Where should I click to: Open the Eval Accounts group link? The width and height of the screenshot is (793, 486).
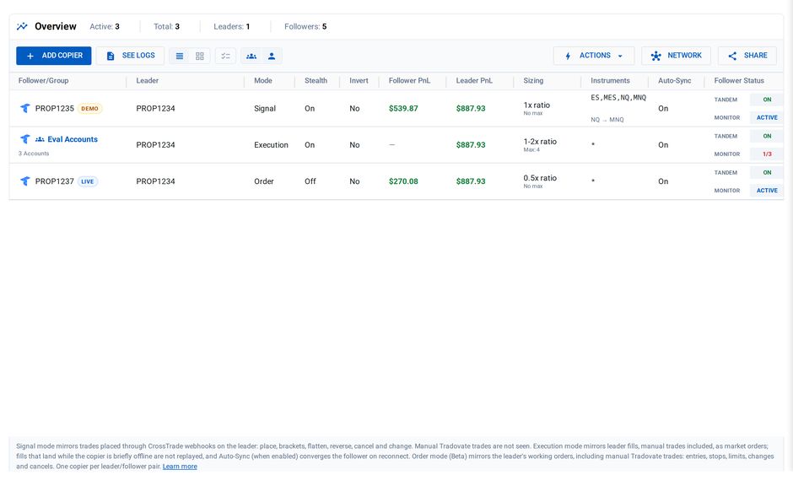(x=73, y=139)
